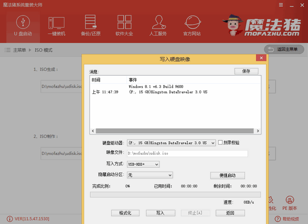The height and width of the screenshot is (224, 308).
Task: Open the 写入方式 USB-HDD+ dropdown
Action: 156,164
